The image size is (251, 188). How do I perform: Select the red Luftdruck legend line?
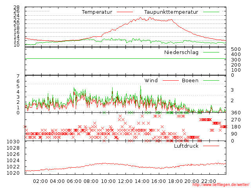211,146
